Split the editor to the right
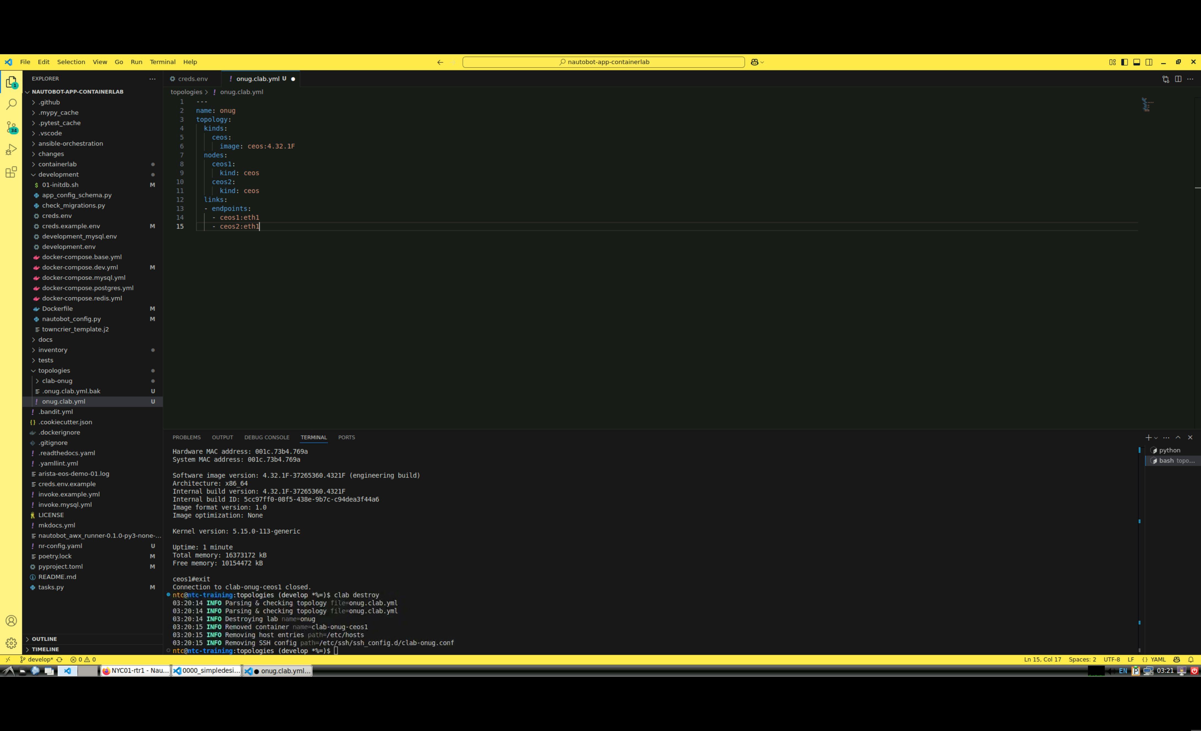 point(1178,79)
